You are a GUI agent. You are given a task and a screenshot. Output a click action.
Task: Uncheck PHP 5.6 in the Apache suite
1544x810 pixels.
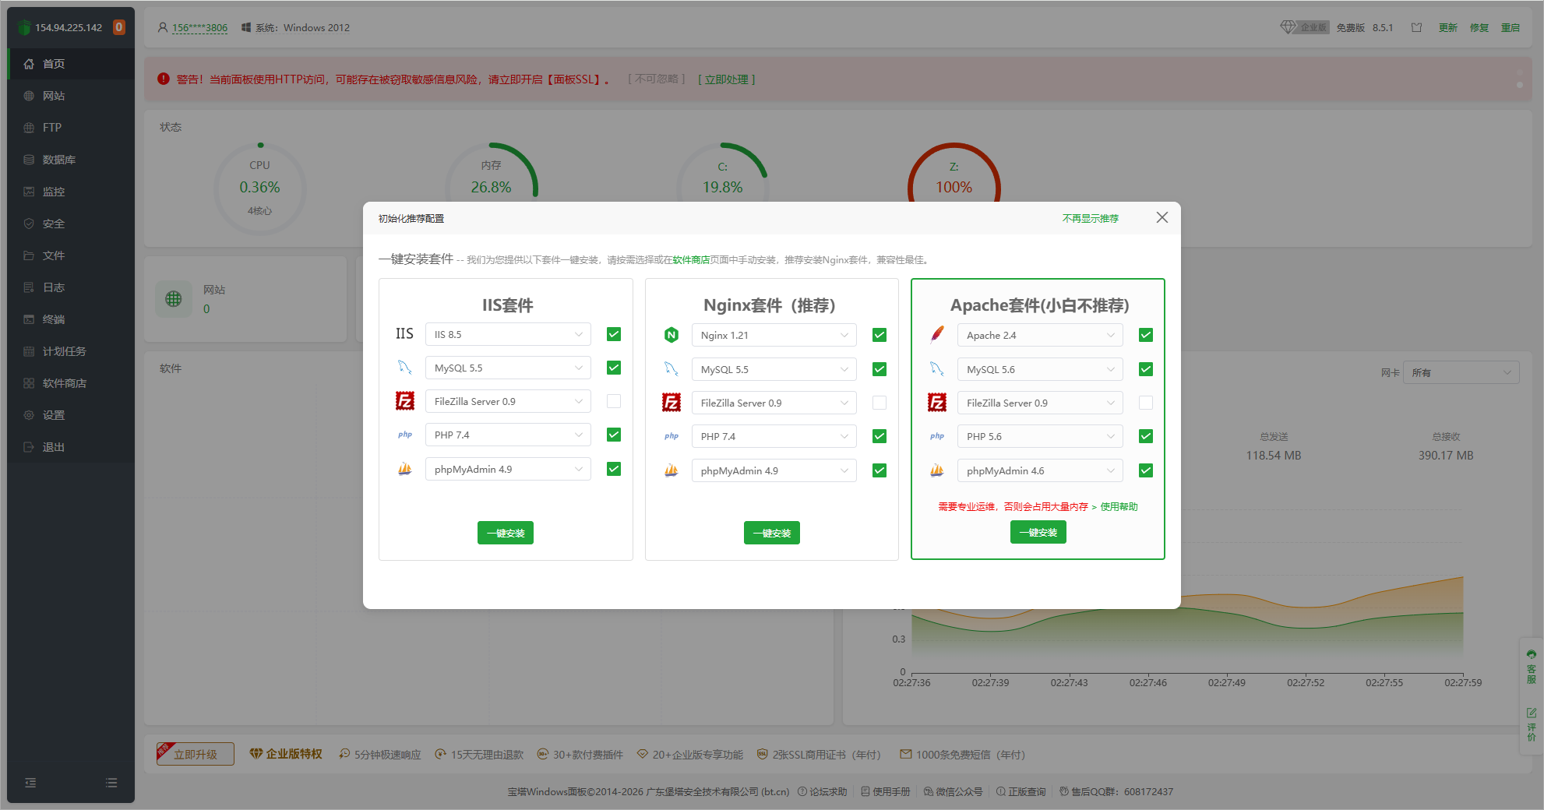coord(1145,436)
